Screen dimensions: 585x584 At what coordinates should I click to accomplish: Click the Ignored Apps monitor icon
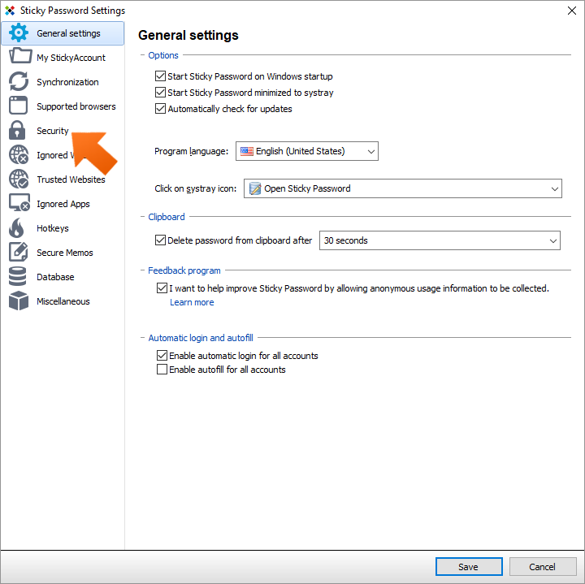click(19, 202)
